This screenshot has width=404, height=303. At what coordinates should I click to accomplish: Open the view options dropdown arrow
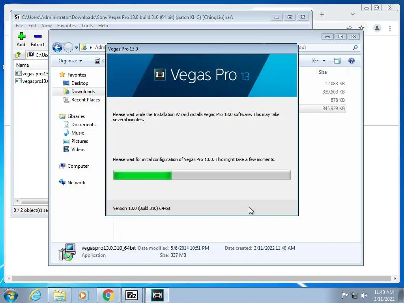(324, 61)
